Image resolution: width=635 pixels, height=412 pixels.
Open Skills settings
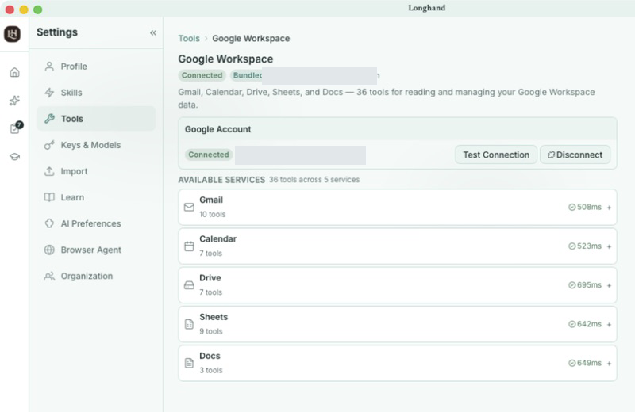click(x=96, y=93)
